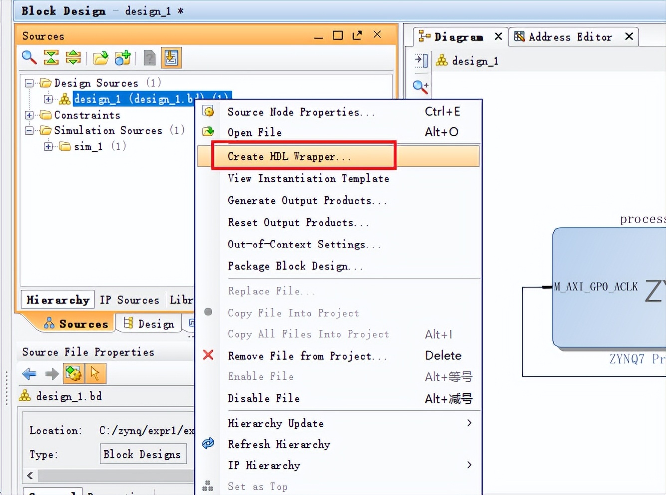Click the horizontal scrollbar in the properties panel
Screen dimensions: 666x495
(109, 476)
